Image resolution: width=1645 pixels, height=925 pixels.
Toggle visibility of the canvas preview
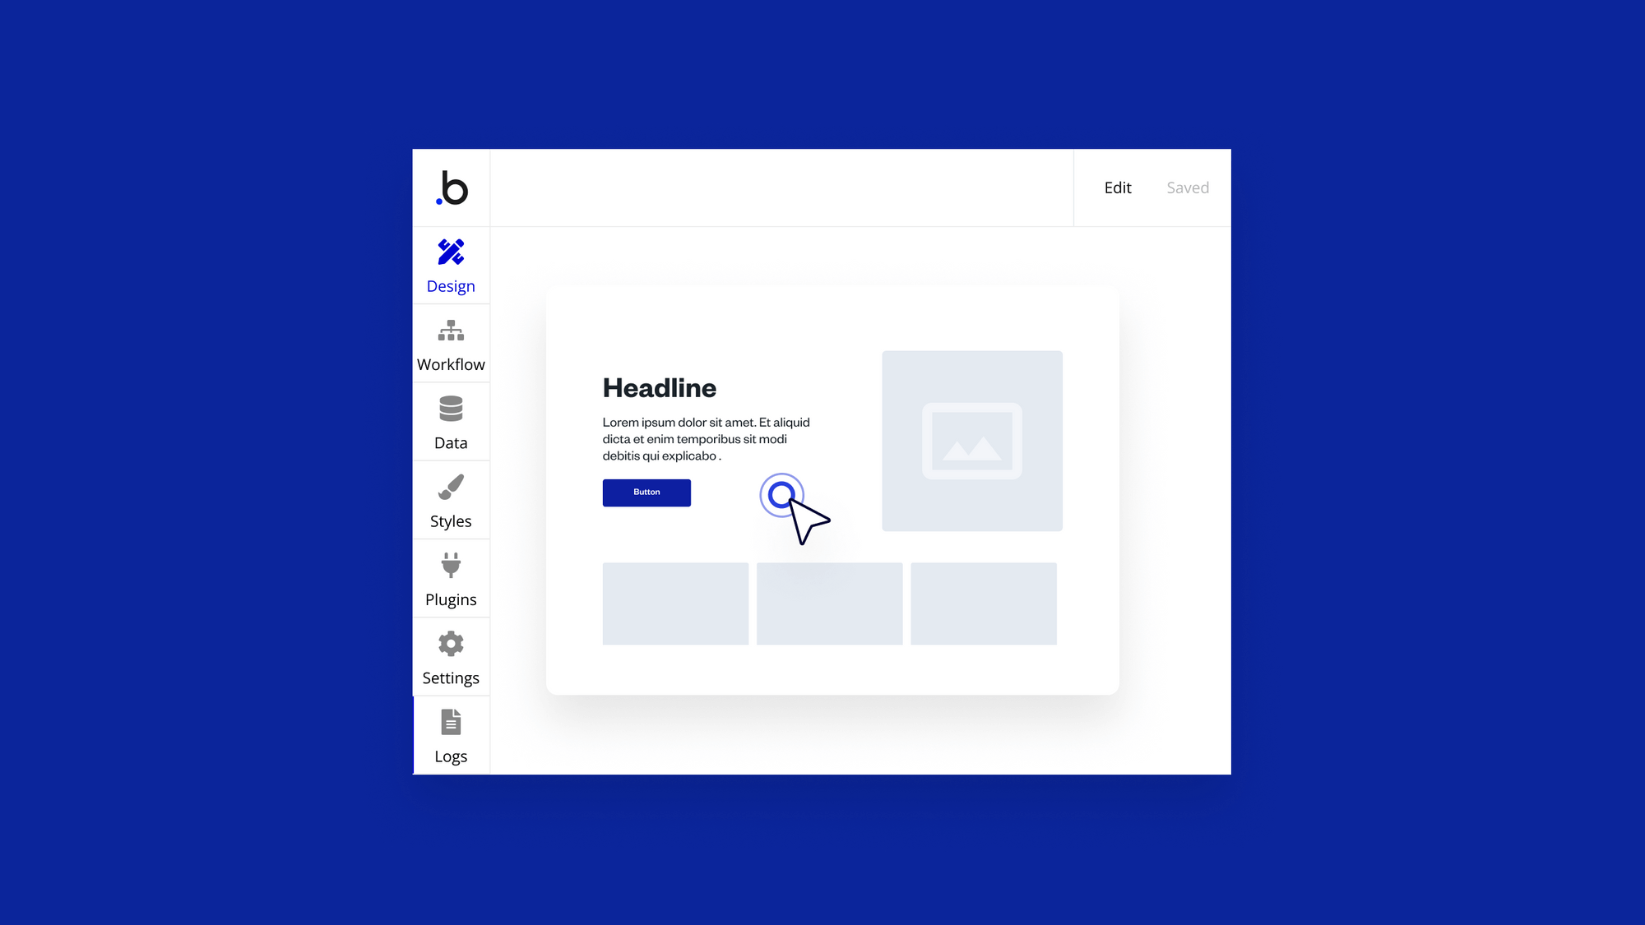(x=1118, y=187)
